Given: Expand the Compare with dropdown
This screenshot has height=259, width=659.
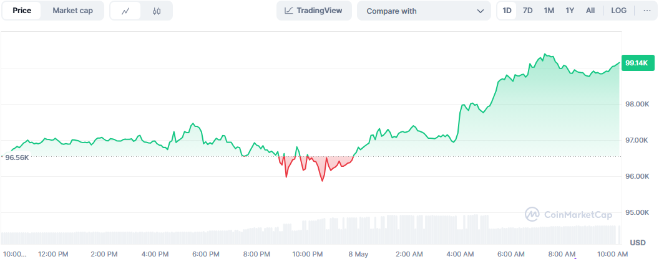Looking at the screenshot, I should [x=424, y=11].
